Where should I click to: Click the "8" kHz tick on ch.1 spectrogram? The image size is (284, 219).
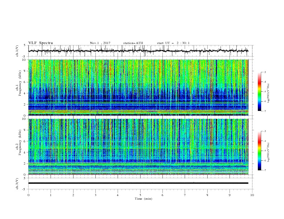coord(25,71)
